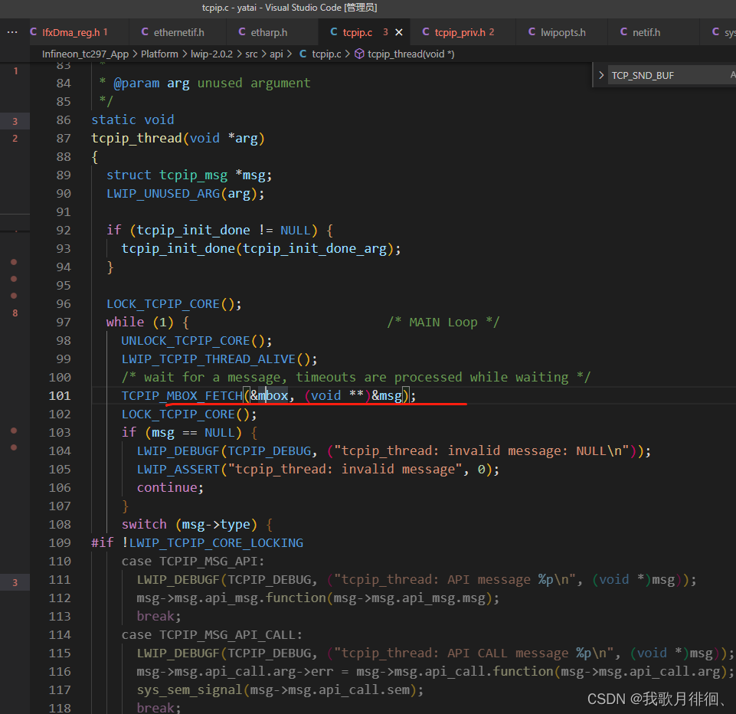Click breadcrumb api folder
This screenshot has width=736, height=714.
click(x=276, y=54)
